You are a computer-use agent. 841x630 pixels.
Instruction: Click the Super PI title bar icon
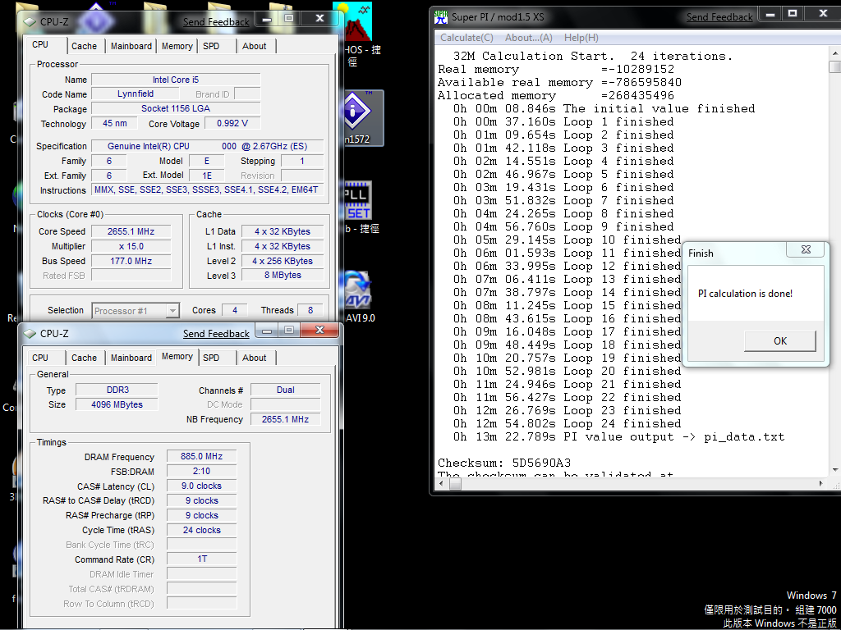441,17
